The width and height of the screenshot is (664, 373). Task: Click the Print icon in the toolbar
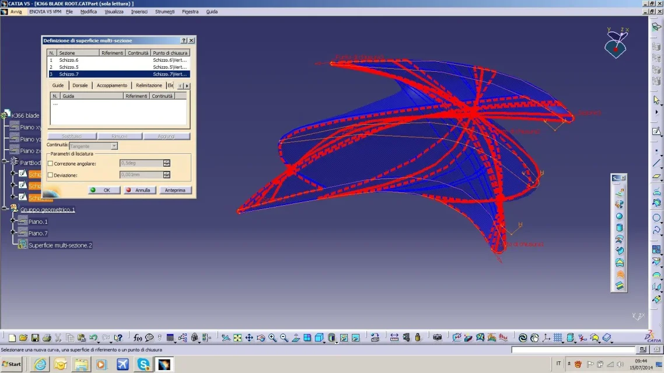point(47,337)
